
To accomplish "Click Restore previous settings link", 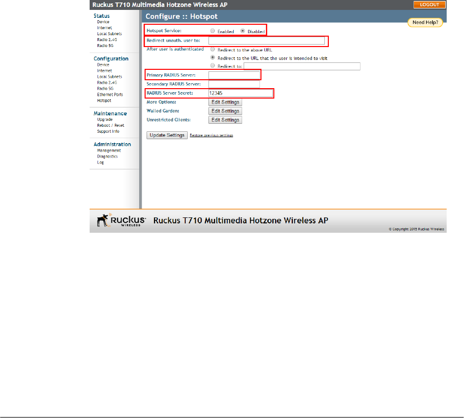I will click(x=211, y=135).
